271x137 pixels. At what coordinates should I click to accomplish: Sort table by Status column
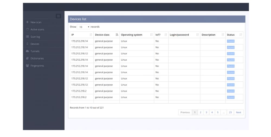tap(234, 35)
